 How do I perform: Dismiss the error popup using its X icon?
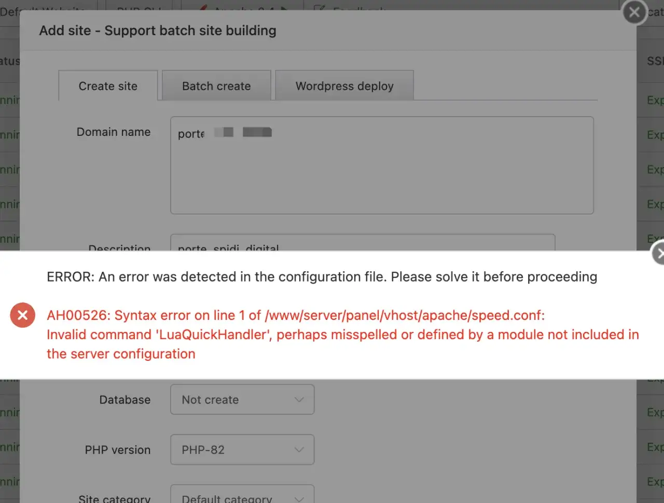(x=658, y=253)
